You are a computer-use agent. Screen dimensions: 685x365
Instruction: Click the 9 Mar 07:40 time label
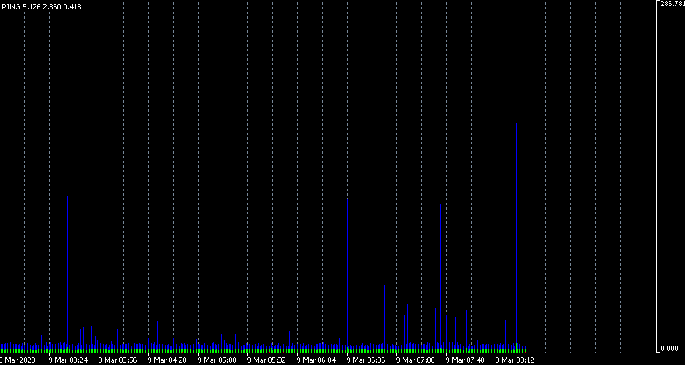click(465, 360)
